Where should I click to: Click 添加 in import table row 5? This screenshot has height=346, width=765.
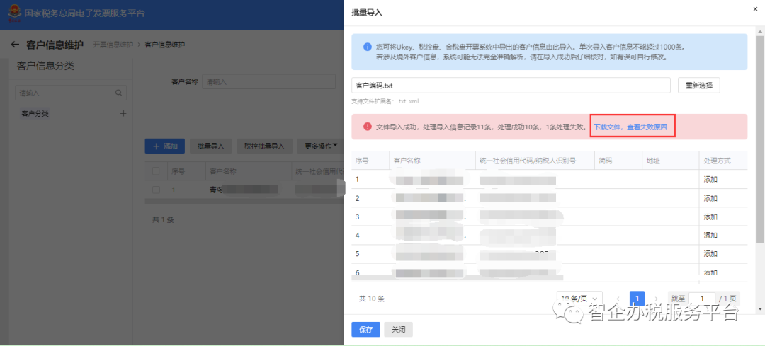710,253
